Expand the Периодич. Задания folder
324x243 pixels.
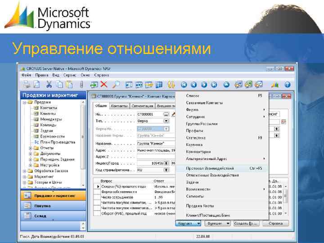[31, 159]
